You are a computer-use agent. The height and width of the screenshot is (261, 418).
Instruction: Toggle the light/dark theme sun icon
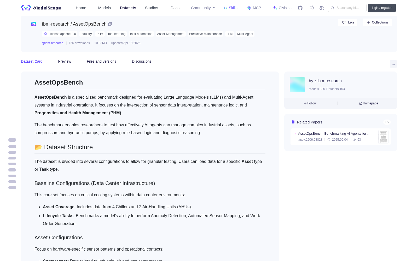pyautogui.click(x=312, y=8)
